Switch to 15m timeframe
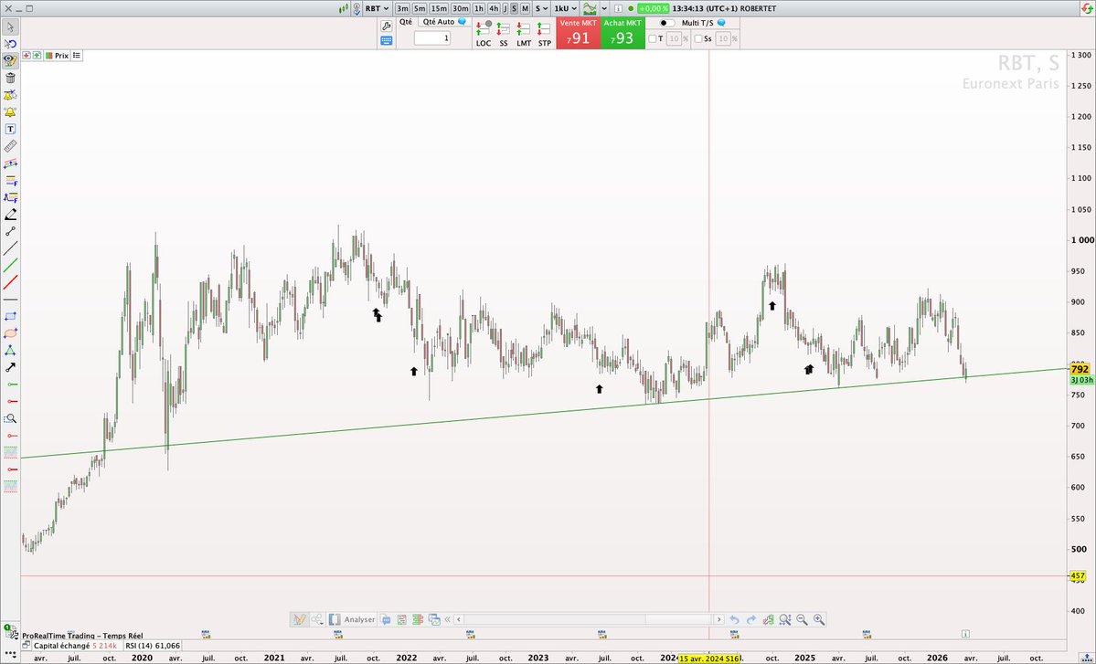 point(439,8)
